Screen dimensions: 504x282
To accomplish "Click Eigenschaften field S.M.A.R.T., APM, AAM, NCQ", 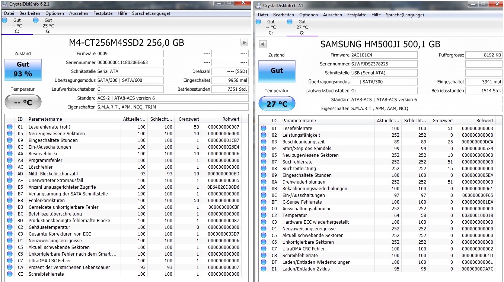I will 426,108.
